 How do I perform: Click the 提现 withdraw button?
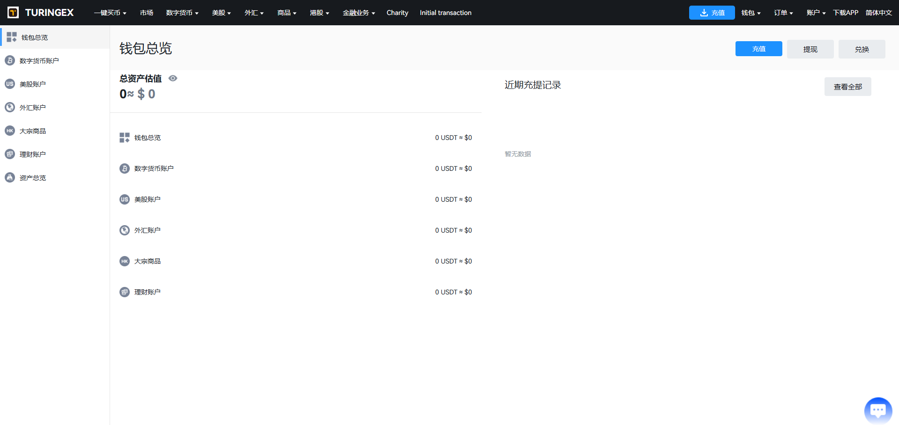tap(810, 49)
